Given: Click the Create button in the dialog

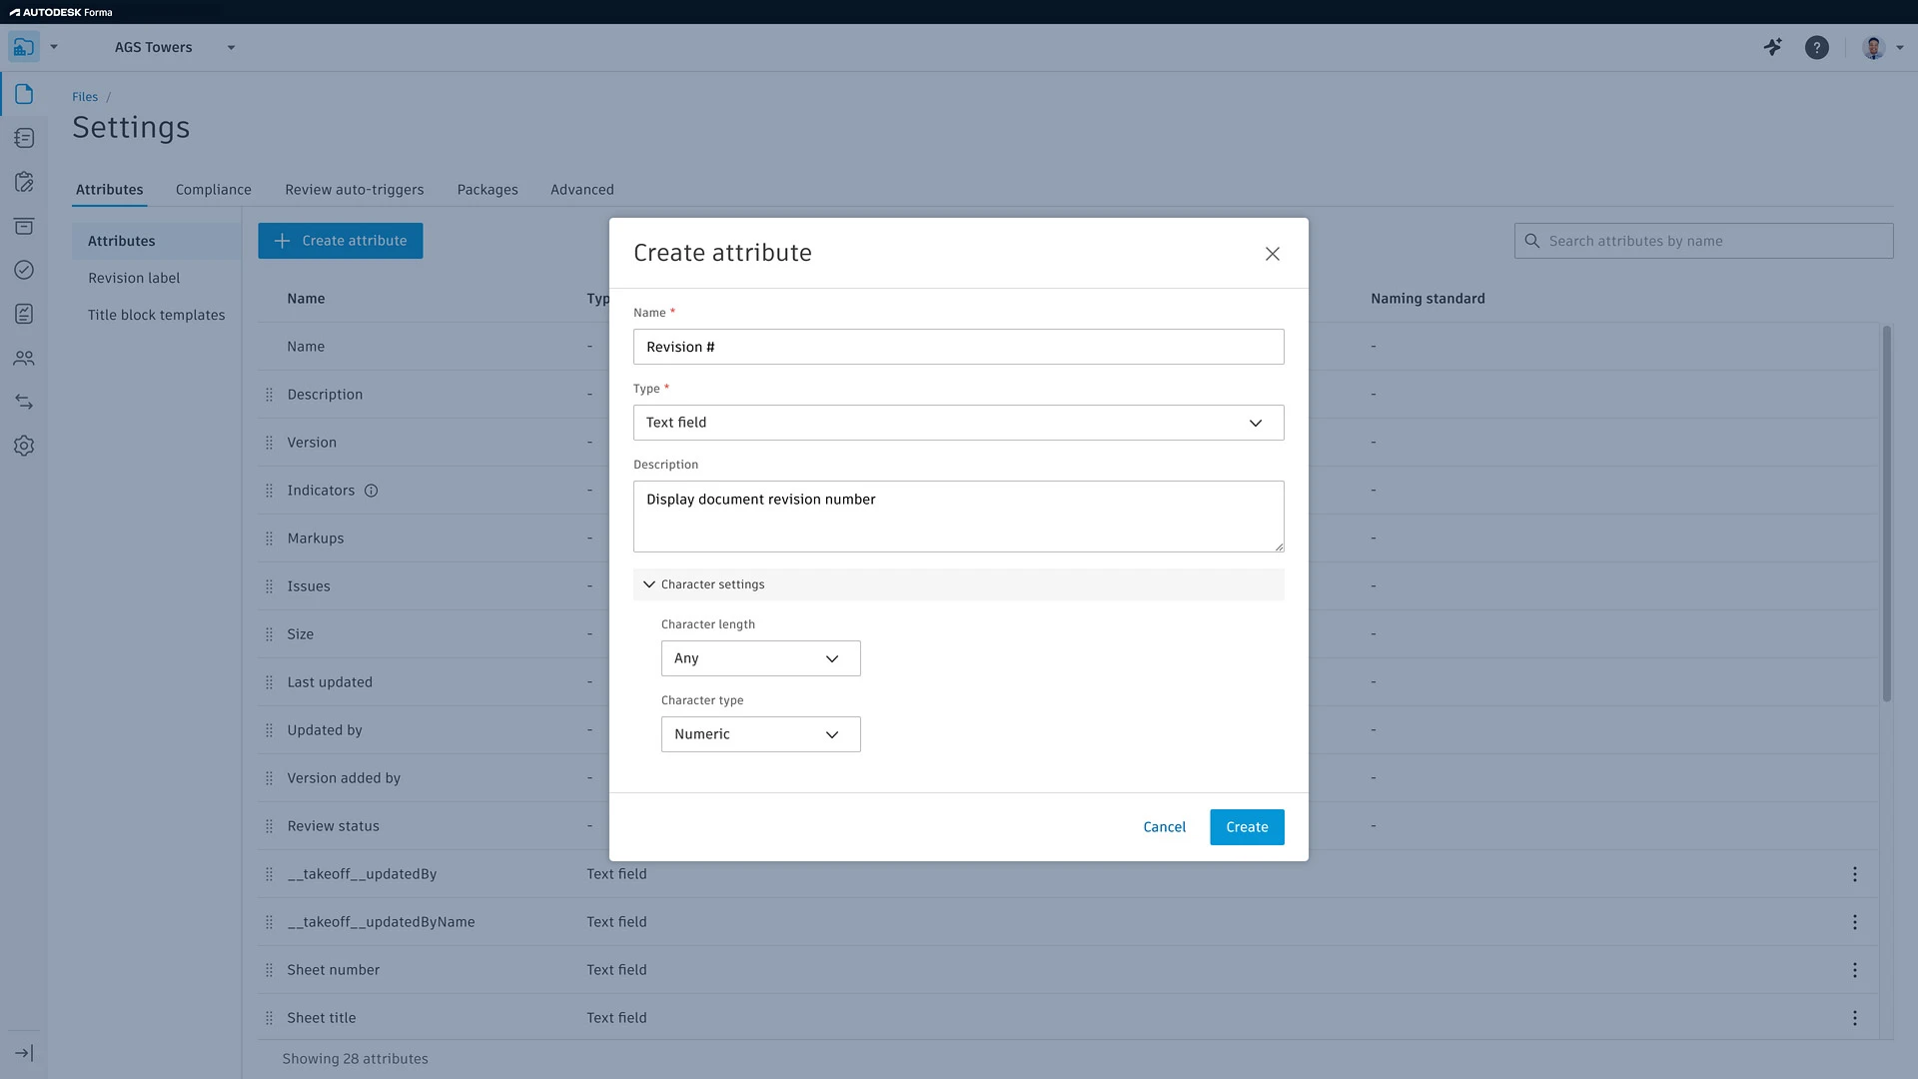Looking at the screenshot, I should coord(1247,827).
